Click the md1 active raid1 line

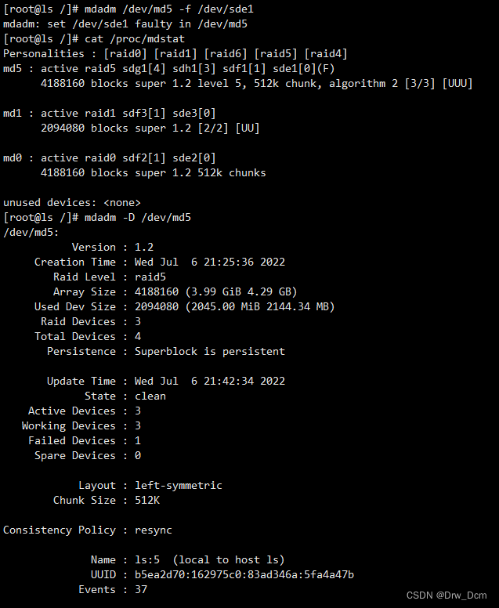(110, 114)
